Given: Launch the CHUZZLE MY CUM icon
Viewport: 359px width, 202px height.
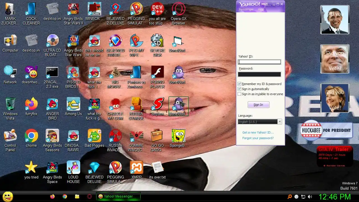Looking at the screenshot, I should [116, 109].
